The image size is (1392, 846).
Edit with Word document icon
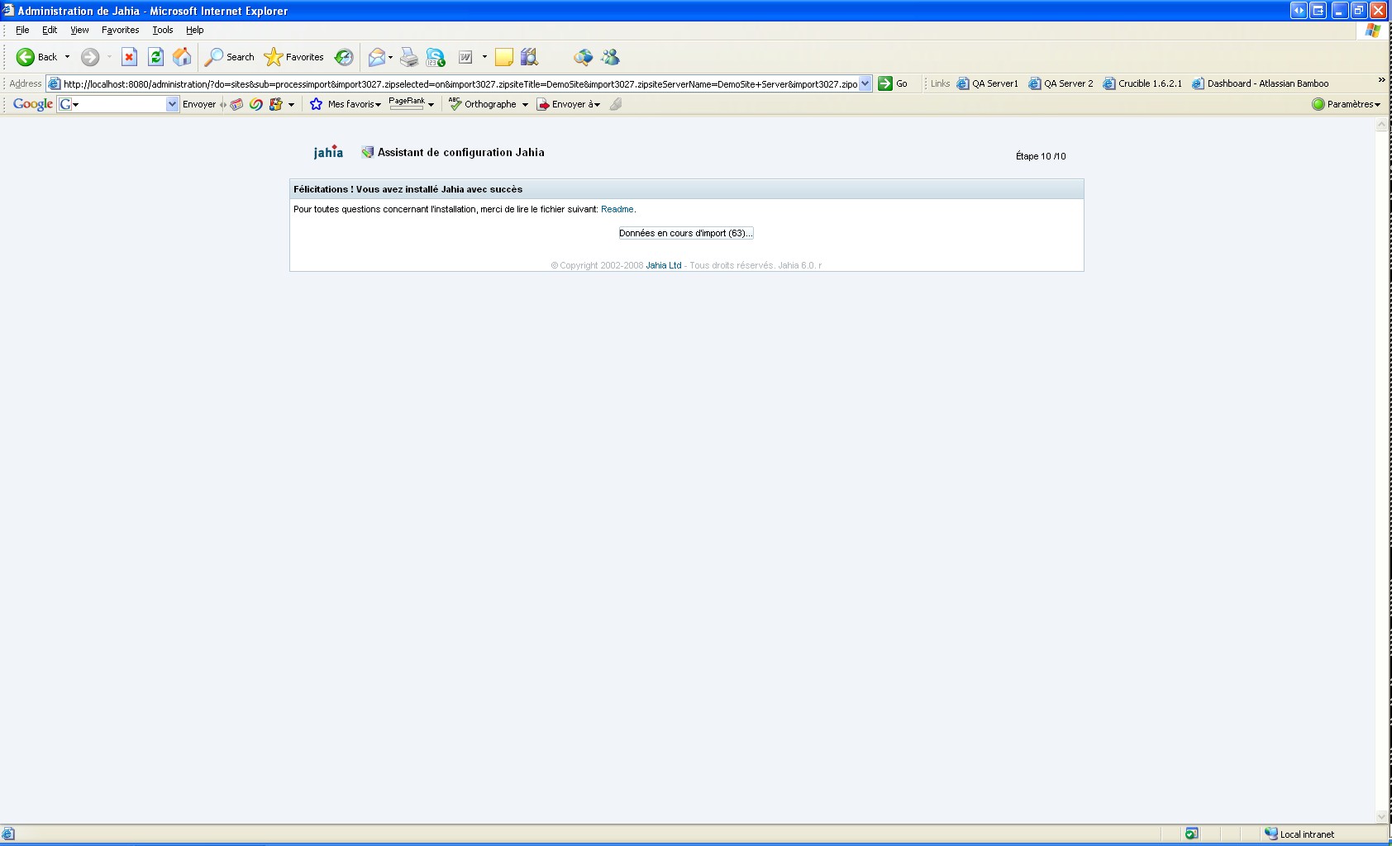point(465,57)
